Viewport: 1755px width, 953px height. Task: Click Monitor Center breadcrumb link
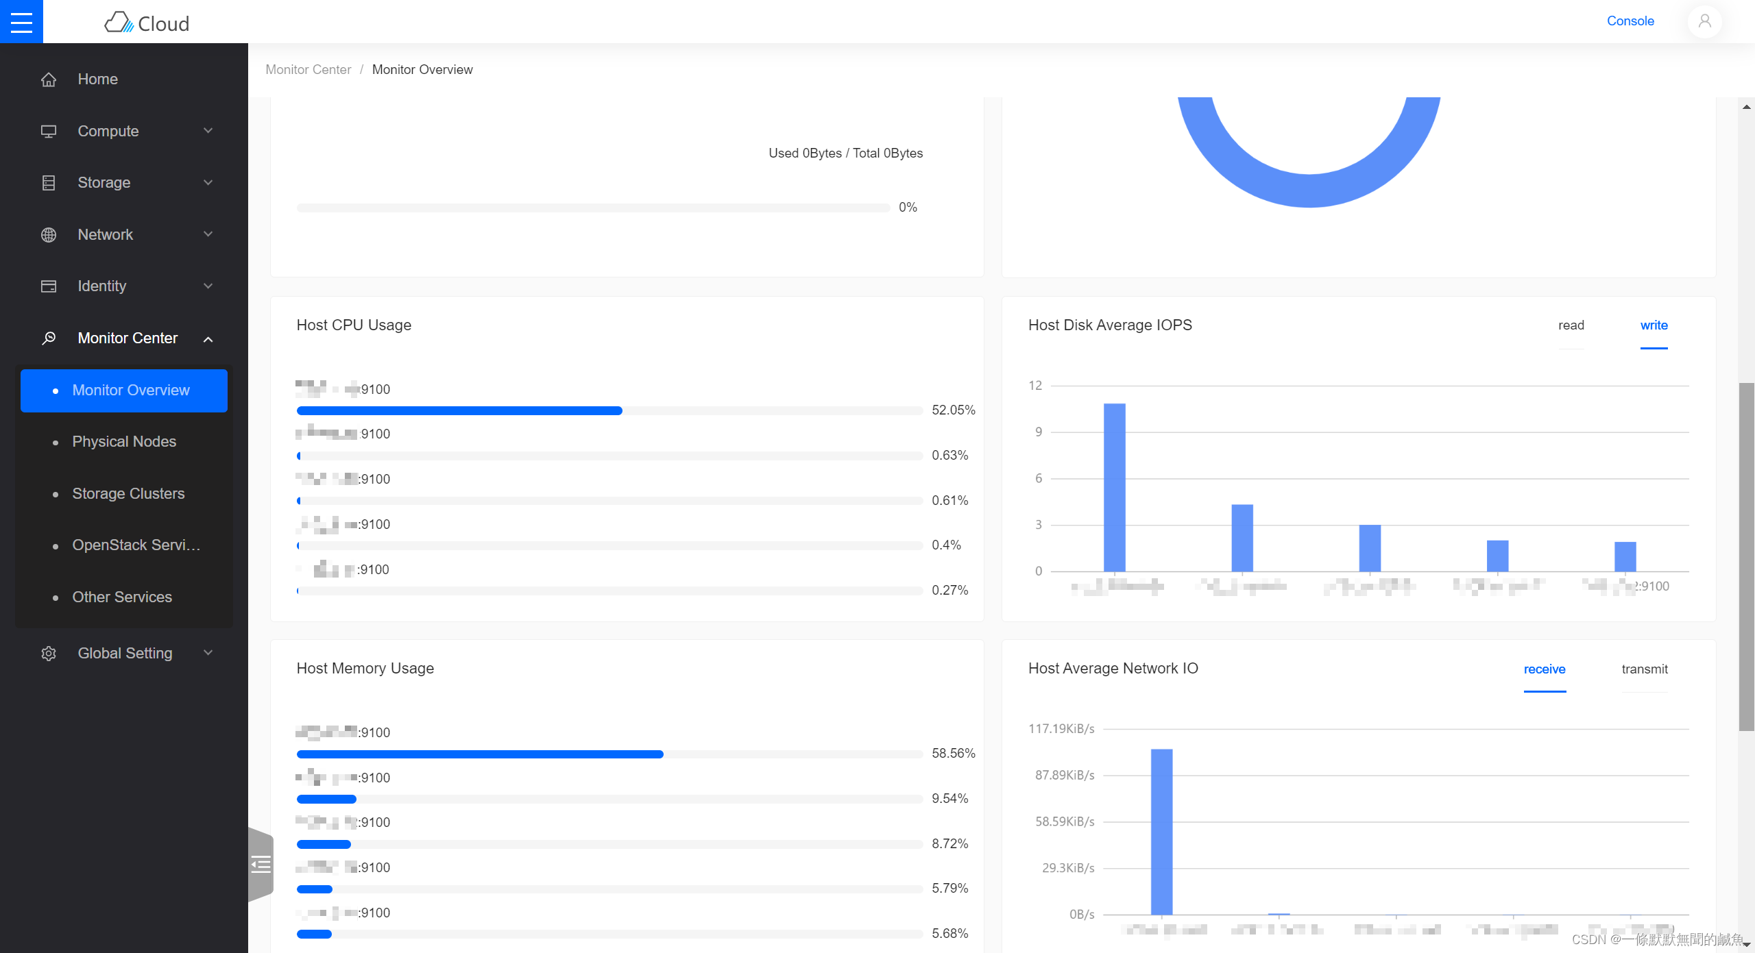point(308,70)
